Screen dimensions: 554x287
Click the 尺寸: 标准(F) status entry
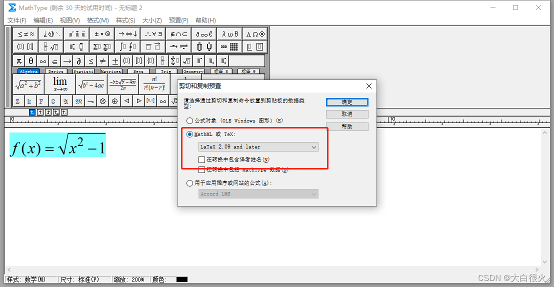[x=85, y=279]
